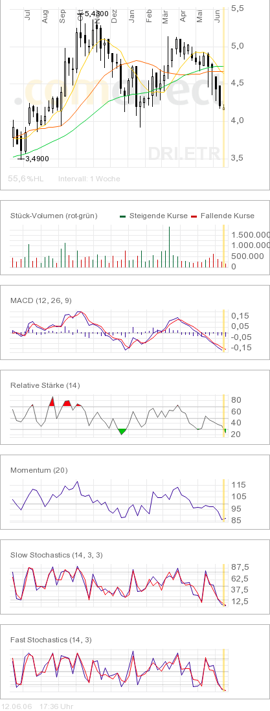This screenshot has height=711, width=270.
Task: Click the 4,0 price axis value
Action: tap(237, 120)
